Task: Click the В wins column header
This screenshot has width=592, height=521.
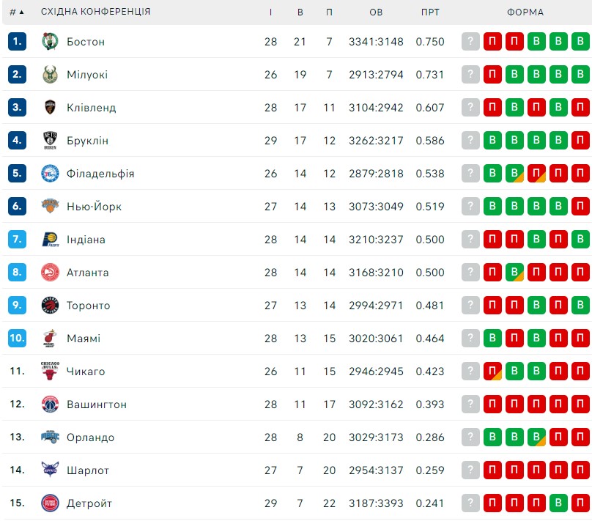Action: (x=300, y=12)
